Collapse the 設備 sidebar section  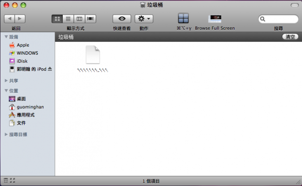(x=6, y=37)
